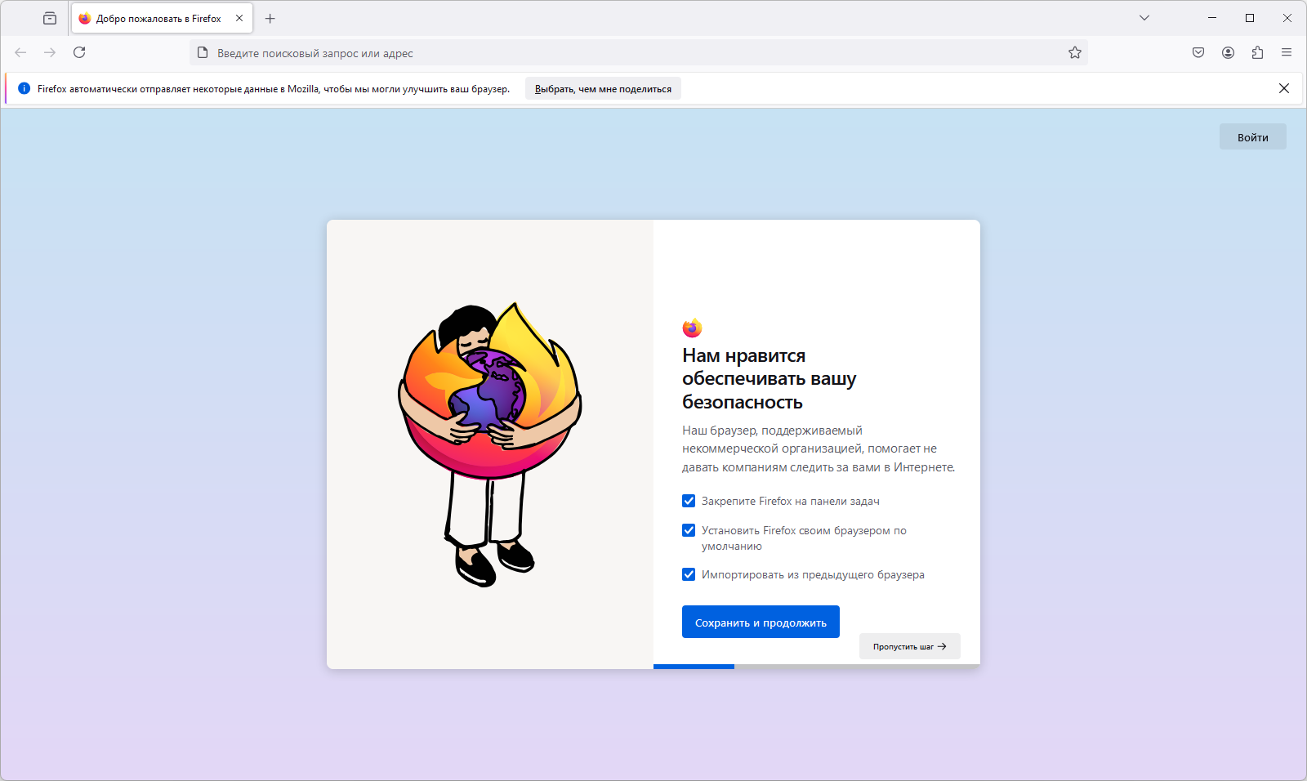Uncheck 'Закрепите Firefox на панели задач'
Viewport: 1307px width, 781px height.
tap(689, 501)
